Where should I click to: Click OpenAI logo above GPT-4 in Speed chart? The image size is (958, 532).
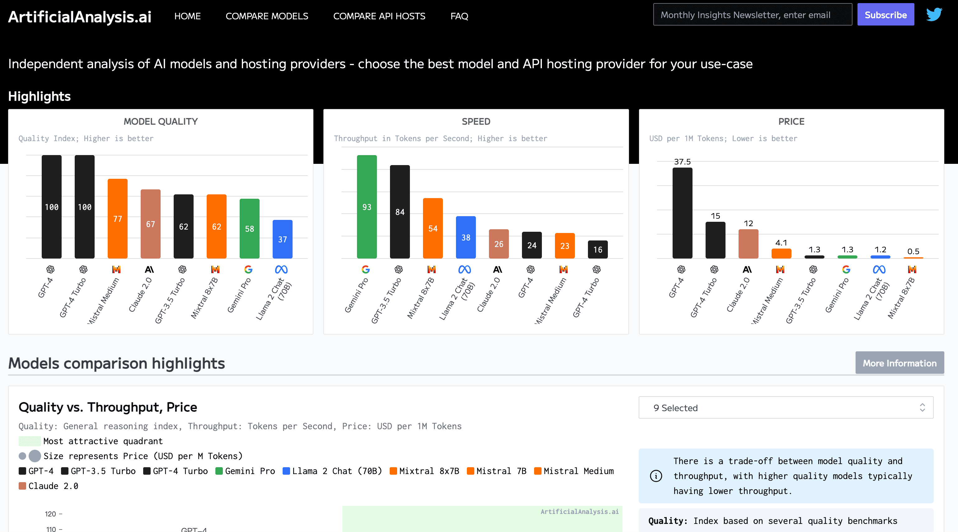click(531, 269)
